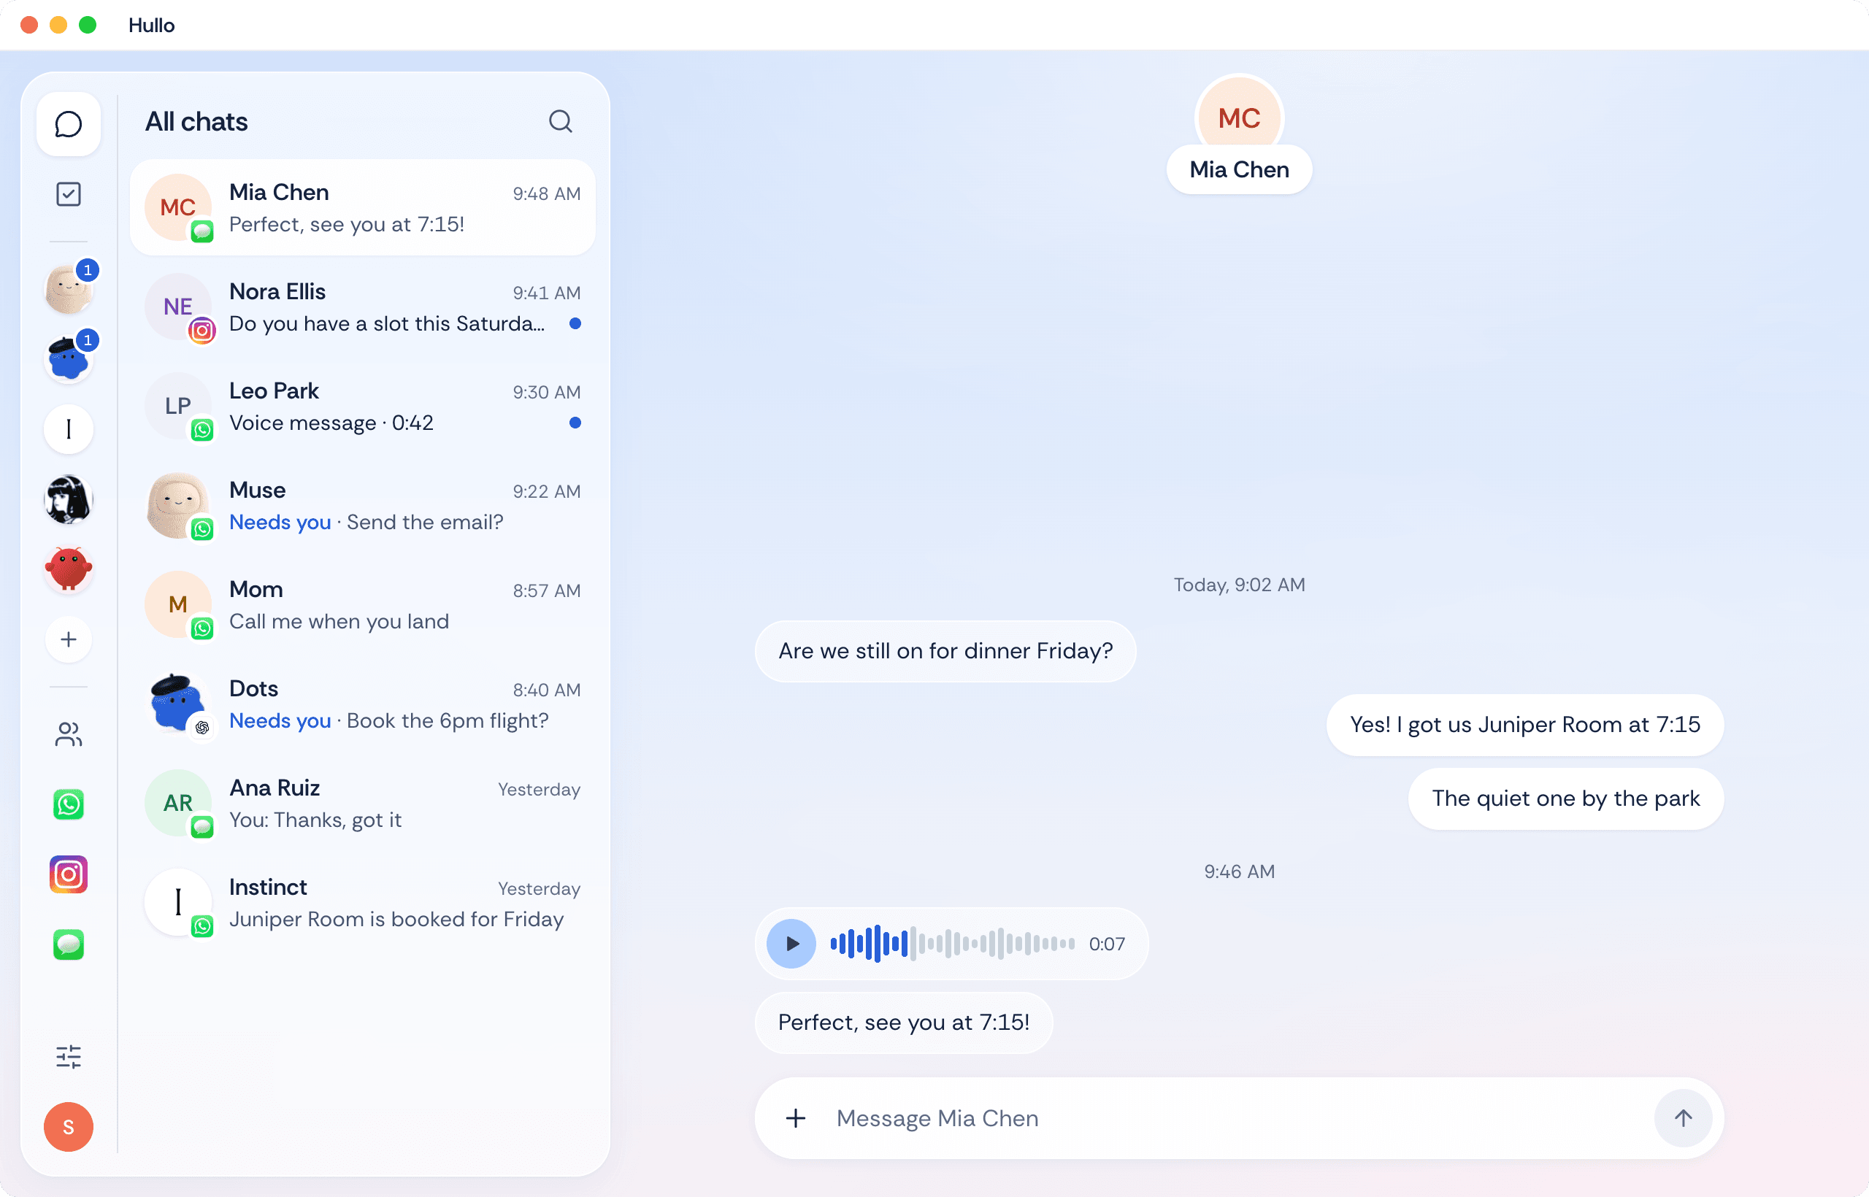Click the All chats heading
This screenshot has width=1869, height=1197.
196,122
